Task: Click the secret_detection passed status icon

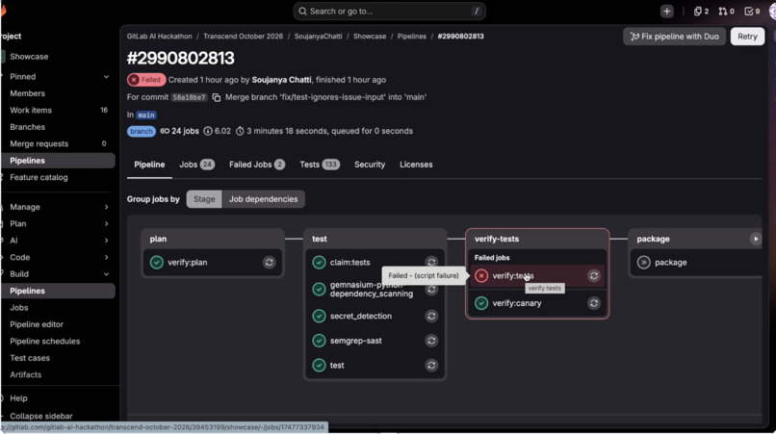Action: pos(320,316)
